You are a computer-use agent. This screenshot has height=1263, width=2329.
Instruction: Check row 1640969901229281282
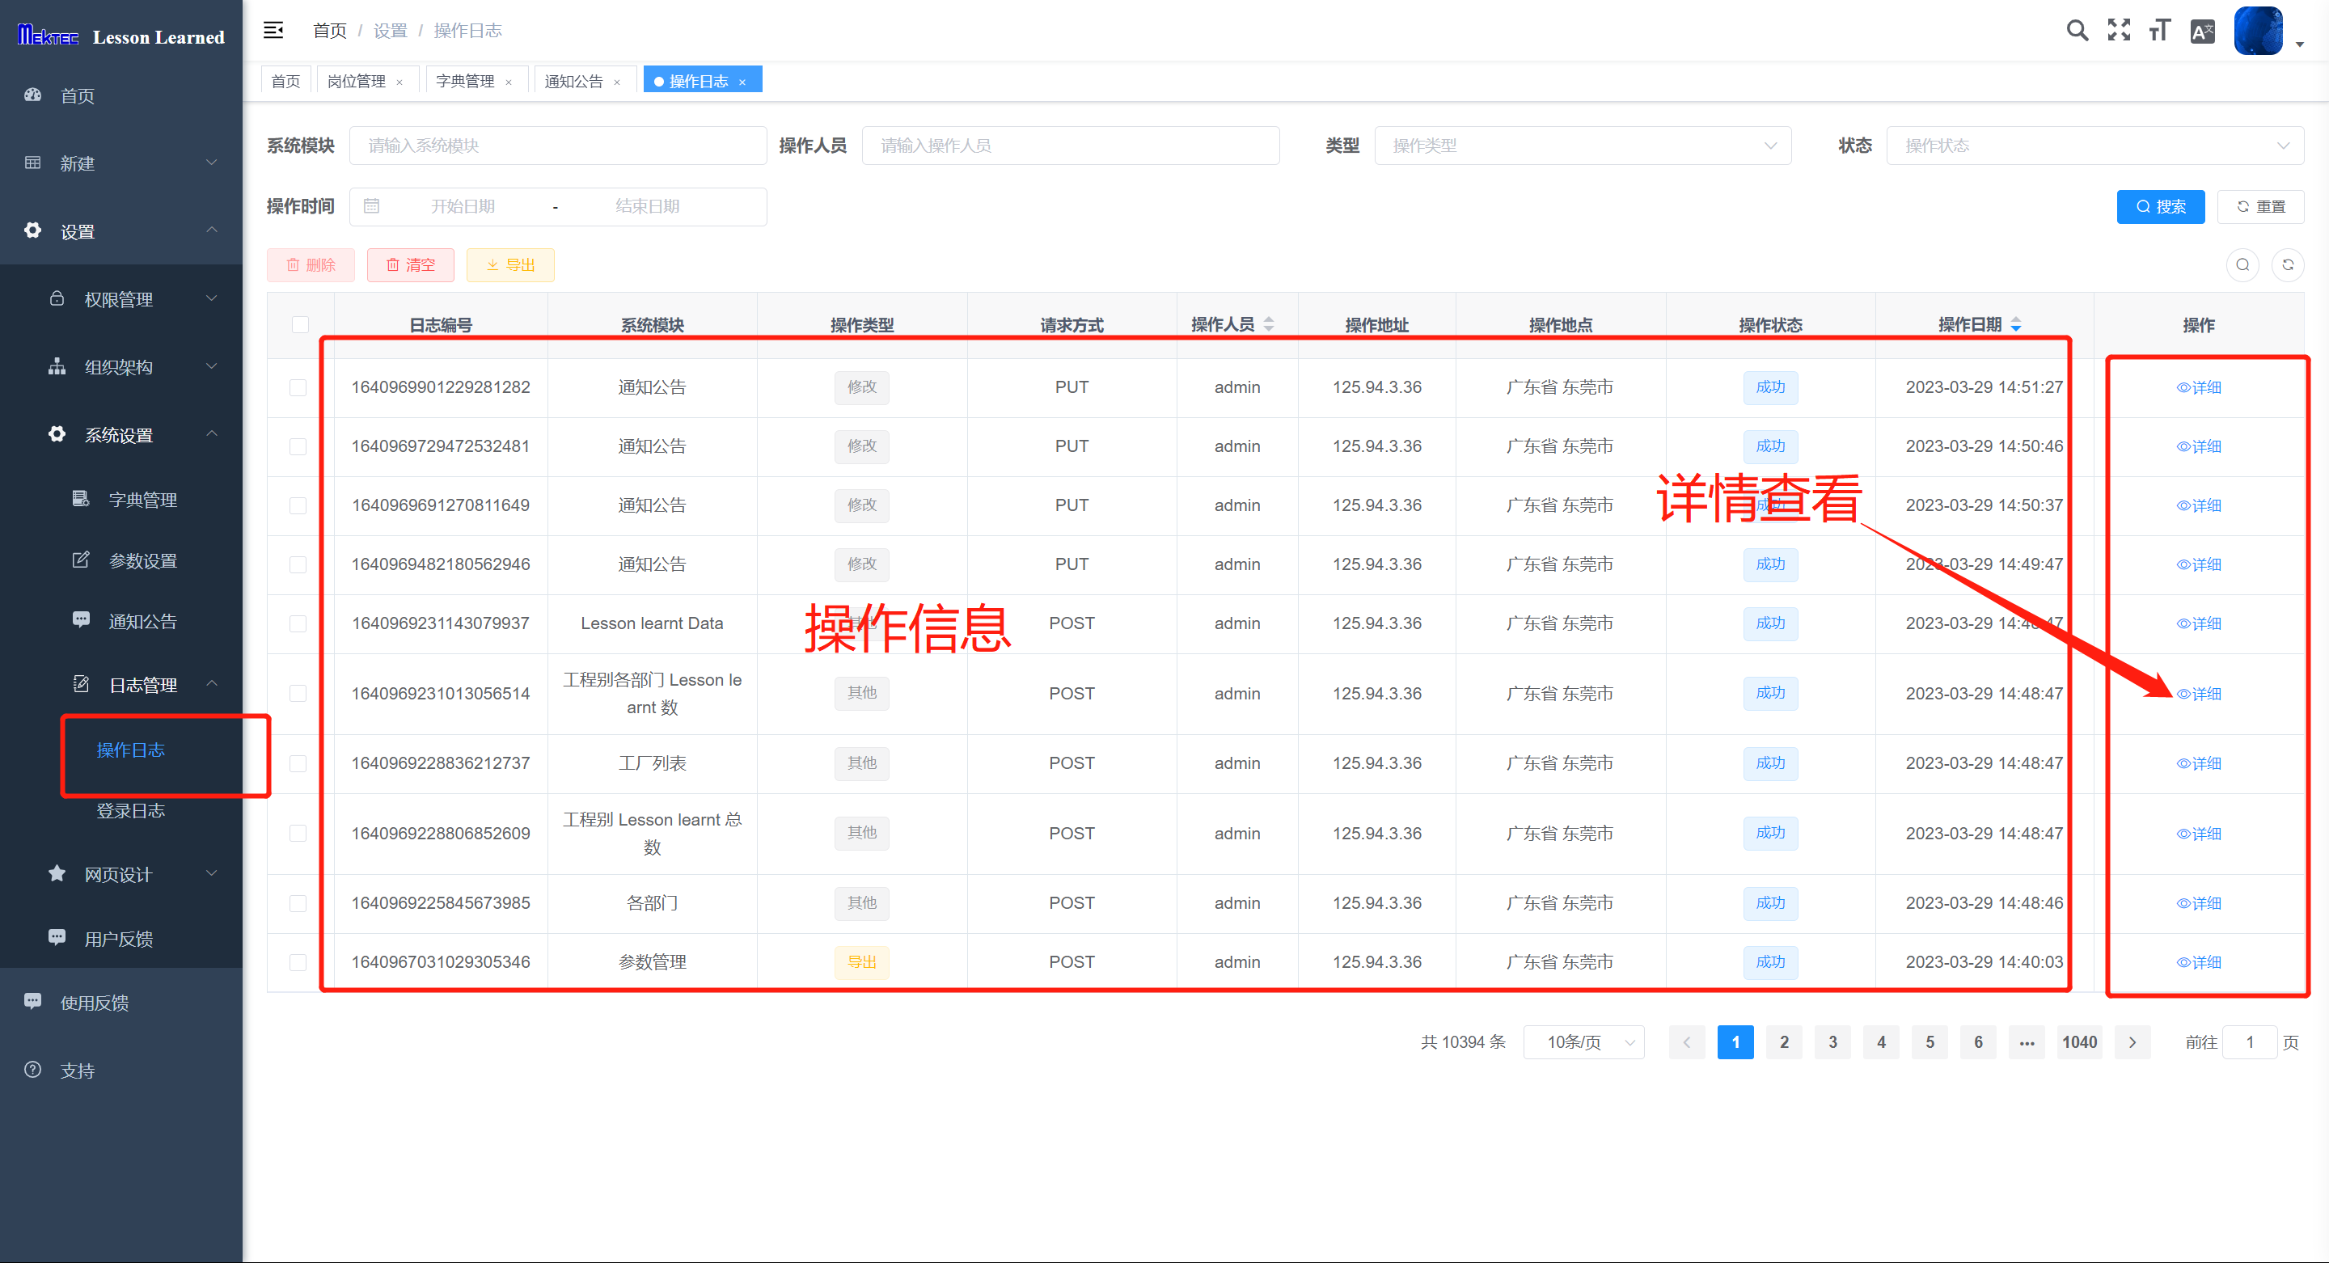[298, 388]
